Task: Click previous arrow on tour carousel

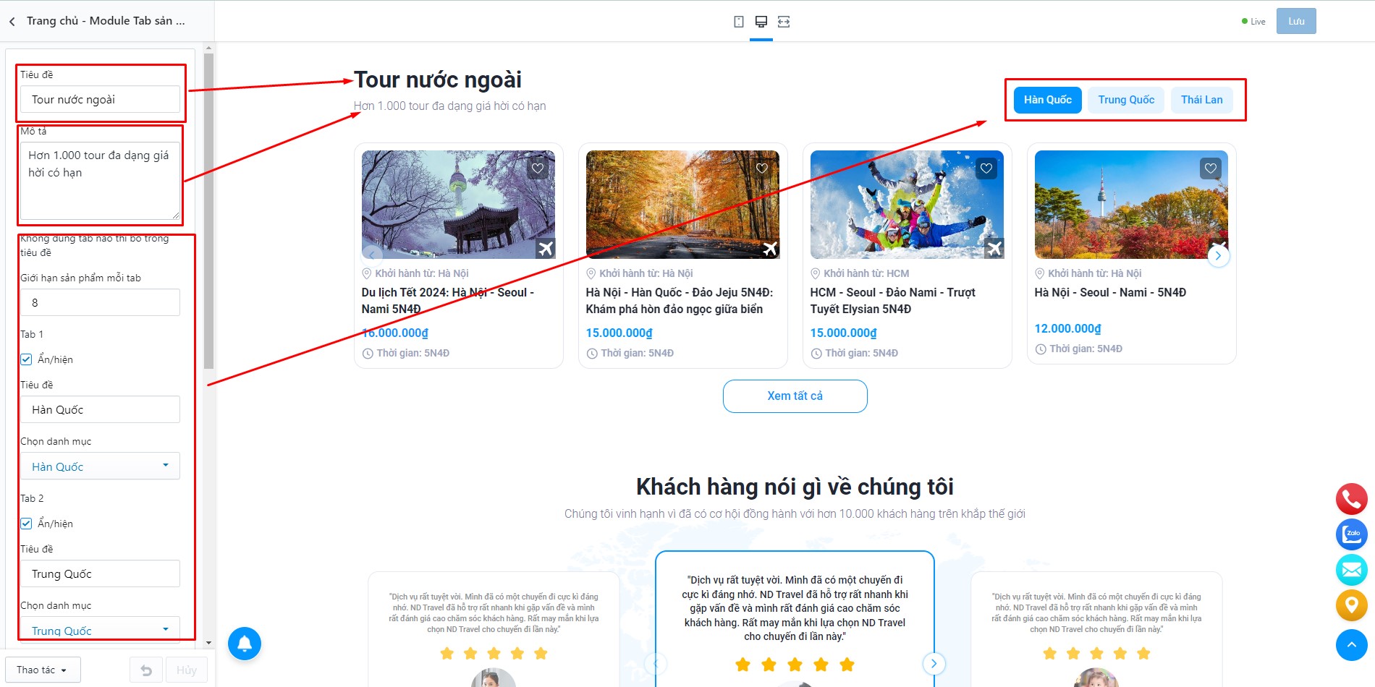Action: click(x=372, y=255)
